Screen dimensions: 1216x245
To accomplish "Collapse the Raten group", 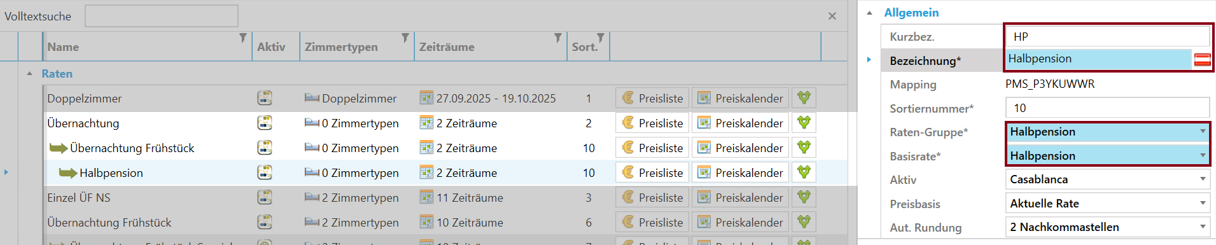I will point(29,74).
